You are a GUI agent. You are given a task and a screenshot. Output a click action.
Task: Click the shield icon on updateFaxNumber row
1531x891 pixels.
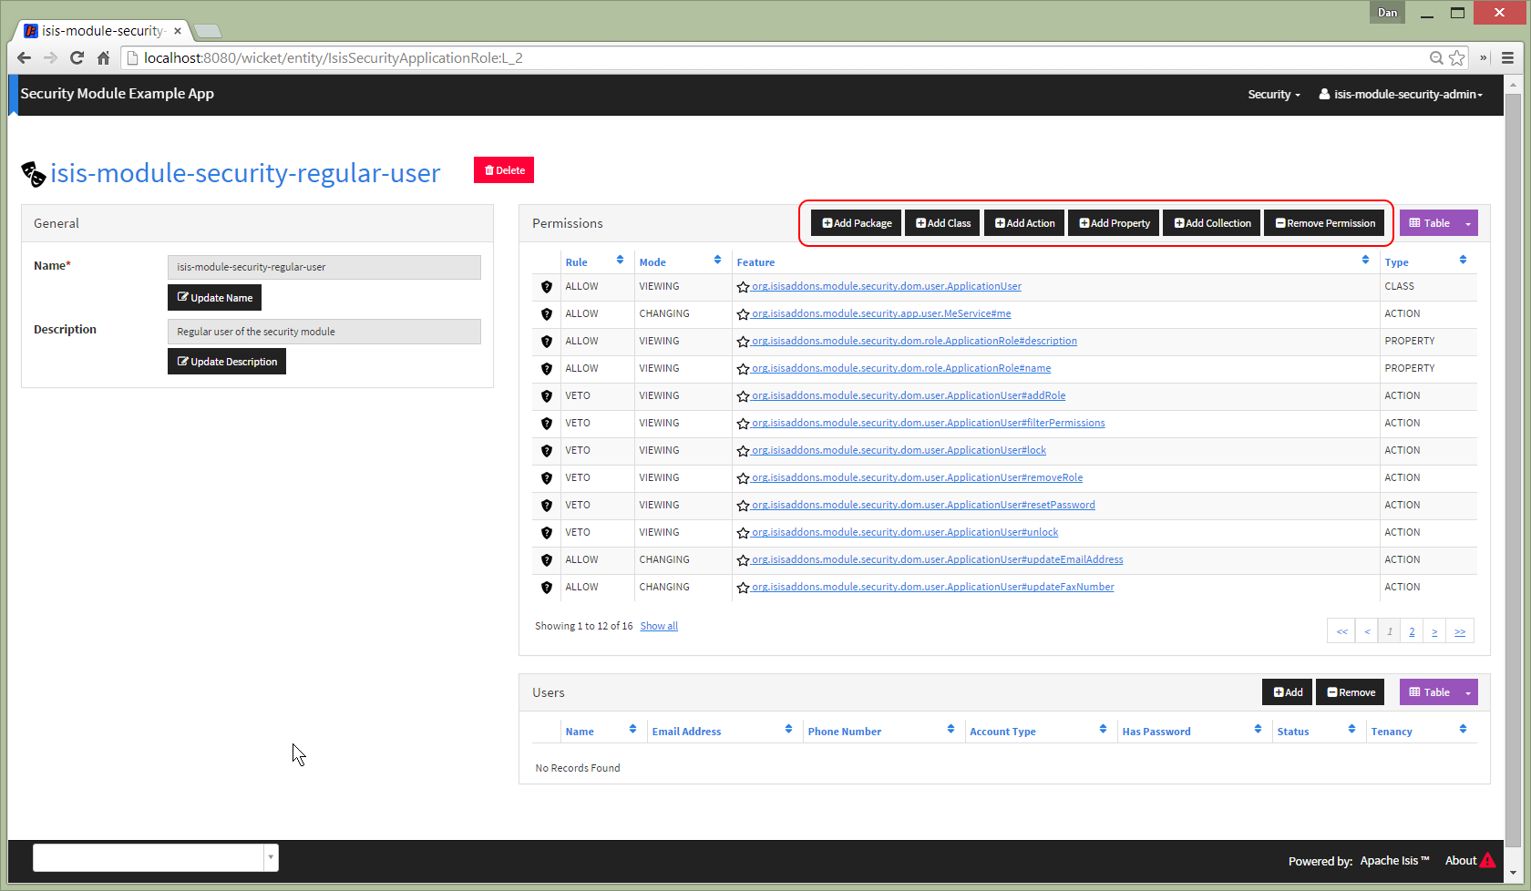(547, 588)
